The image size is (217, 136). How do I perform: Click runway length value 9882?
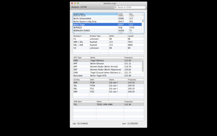coord(130,45)
